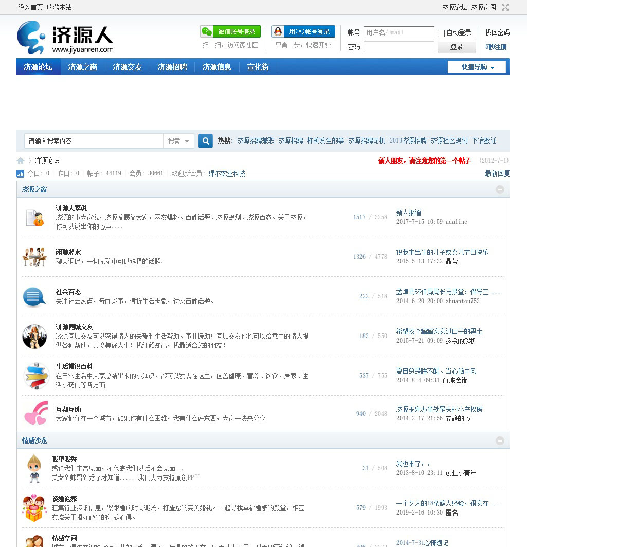This screenshot has width=617, height=547.
Task: Focus the username Email input field
Action: click(x=398, y=32)
